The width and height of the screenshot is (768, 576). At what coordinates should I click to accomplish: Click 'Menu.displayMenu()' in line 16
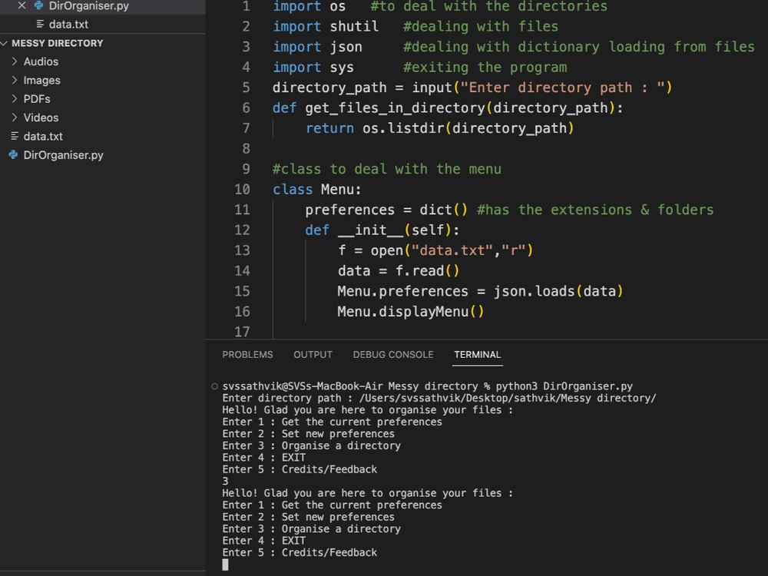pos(411,312)
